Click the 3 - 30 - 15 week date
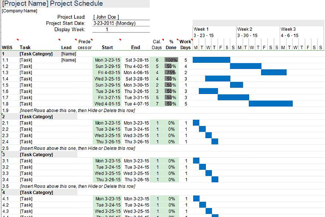Image resolution: width=325 pixels, height=217 pixels. point(247,36)
